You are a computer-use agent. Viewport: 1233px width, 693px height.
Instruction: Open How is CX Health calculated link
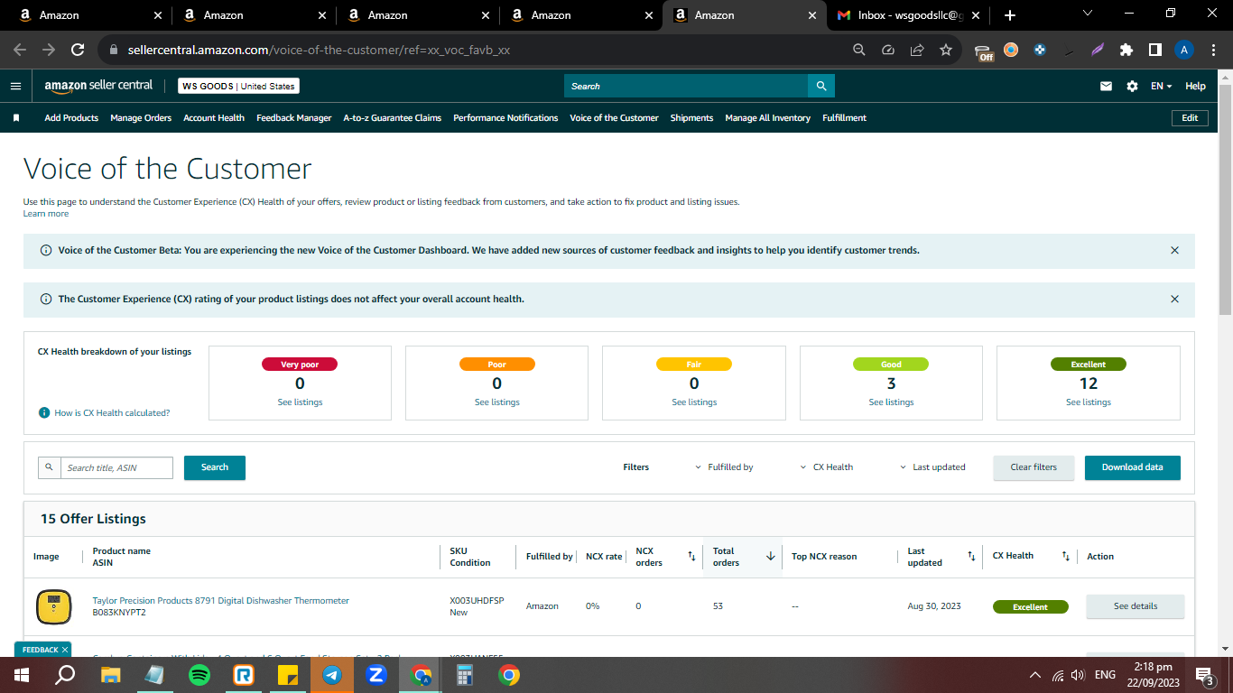click(112, 412)
